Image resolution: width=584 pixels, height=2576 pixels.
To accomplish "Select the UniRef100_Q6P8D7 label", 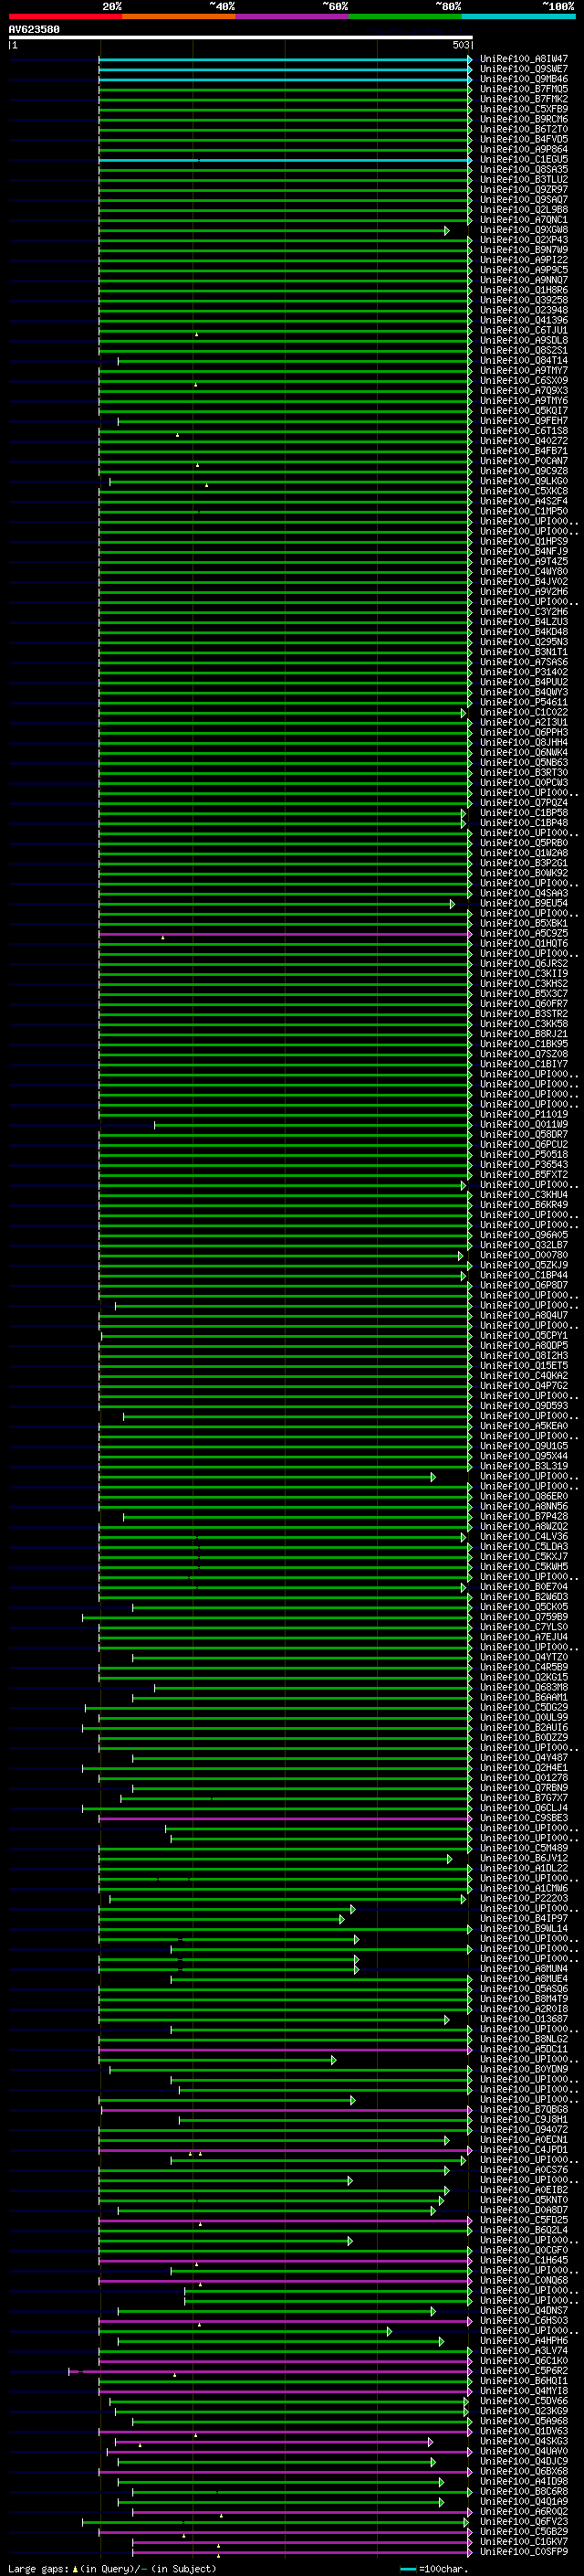I will tap(523, 1286).
